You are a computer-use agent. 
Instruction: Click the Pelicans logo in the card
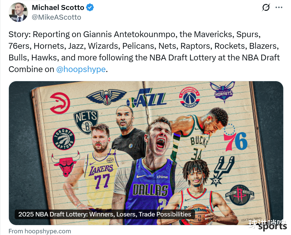tap(106, 97)
